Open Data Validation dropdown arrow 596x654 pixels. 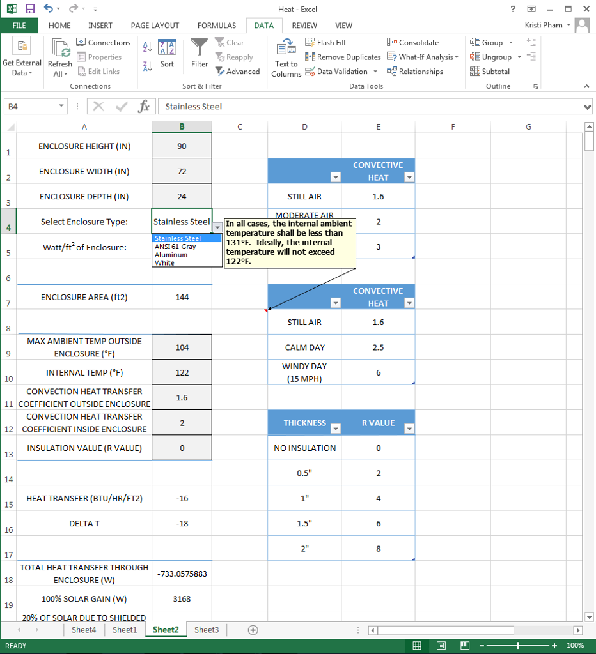pos(375,72)
